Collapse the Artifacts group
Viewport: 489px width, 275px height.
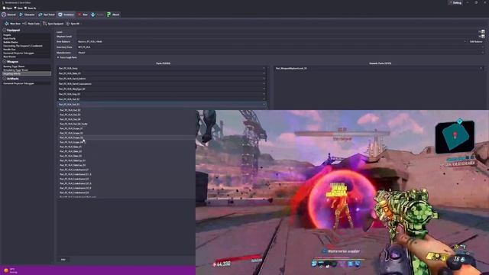[x=5, y=79]
